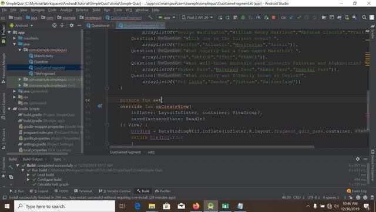Expand the Load build step

pyautogui.click(x=28, y=175)
